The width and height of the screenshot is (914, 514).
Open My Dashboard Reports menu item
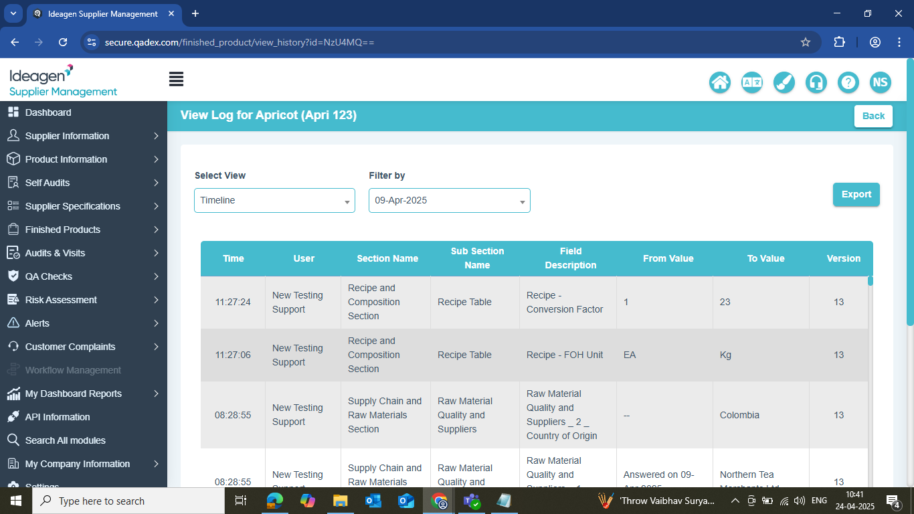click(x=84, y=394)
